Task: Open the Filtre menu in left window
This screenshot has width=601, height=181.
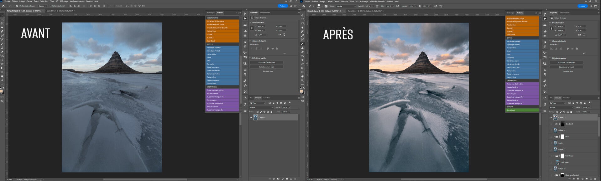Action: (52, 1)
